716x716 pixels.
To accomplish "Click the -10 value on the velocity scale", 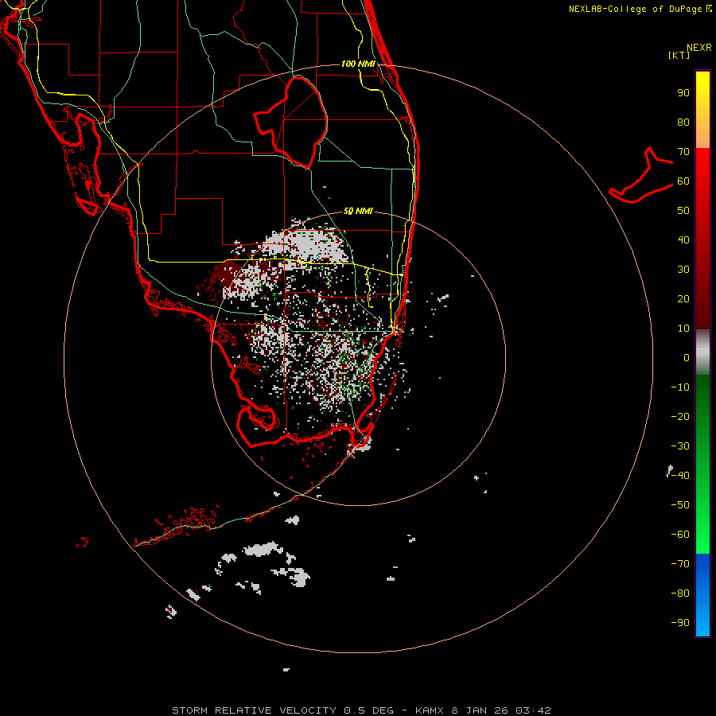I will click(680, 387).
